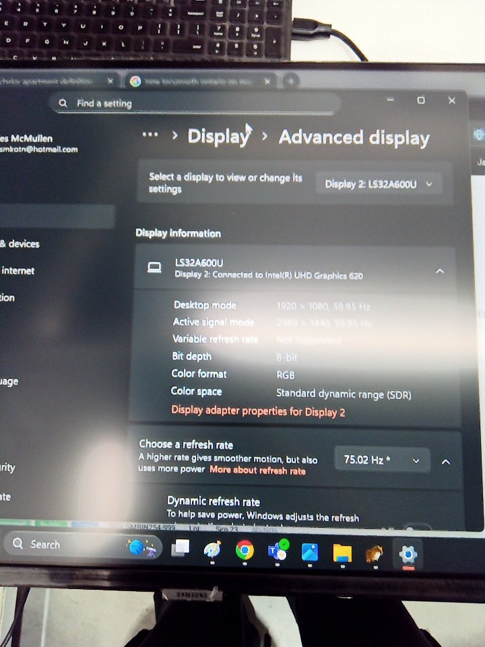
Task: Click the Settings gear icon on the taskbar
Action: (408, 554)
